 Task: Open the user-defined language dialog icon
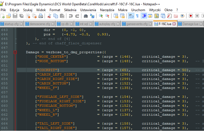[x=150, y=16]
